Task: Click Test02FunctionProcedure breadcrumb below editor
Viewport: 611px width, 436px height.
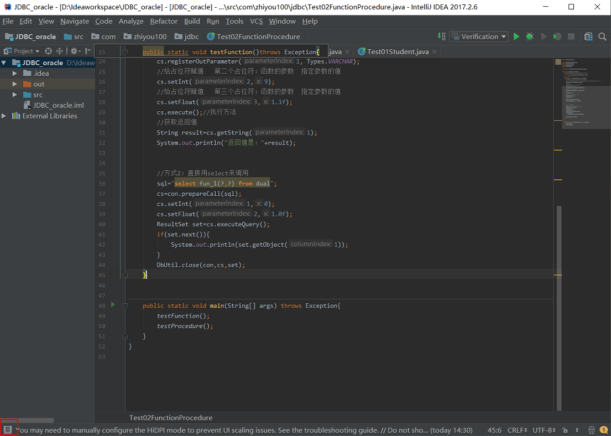Action: (171, 418)
